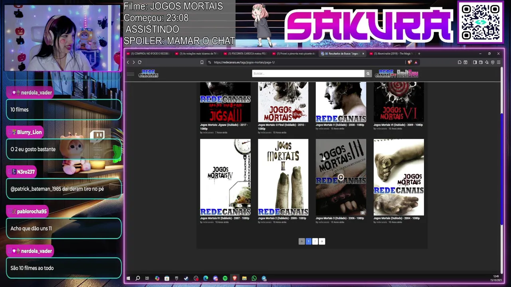Open Jogos Mortais (Dublado) 2004 title
Viewport: 511px width, 287px height.
(x=396, y=218)
